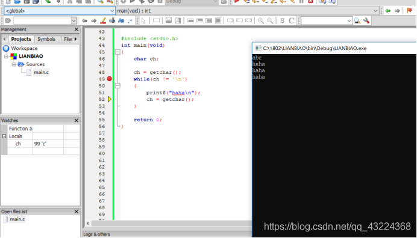Click the envelope-shaped brick tool icon
The width and height of the screenshot is (417, 238).
tap(169, 20)
